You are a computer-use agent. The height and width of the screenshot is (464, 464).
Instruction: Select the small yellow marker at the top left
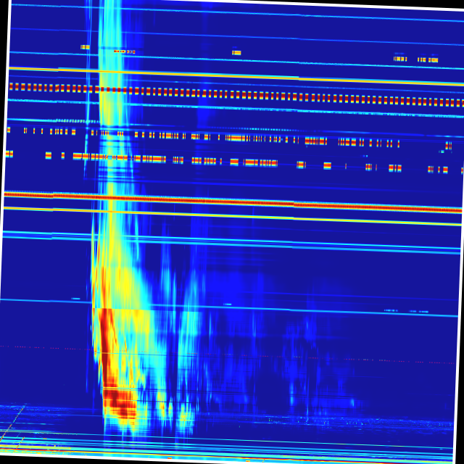85,47
